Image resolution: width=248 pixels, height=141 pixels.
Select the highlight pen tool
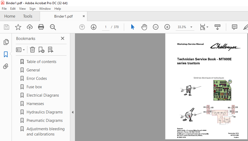[x=245, y=27]
